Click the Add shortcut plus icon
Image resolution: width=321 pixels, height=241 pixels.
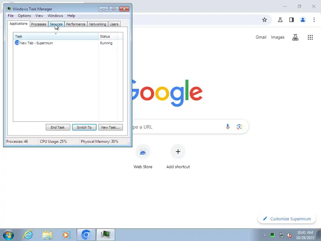click(x=178, y=152)
